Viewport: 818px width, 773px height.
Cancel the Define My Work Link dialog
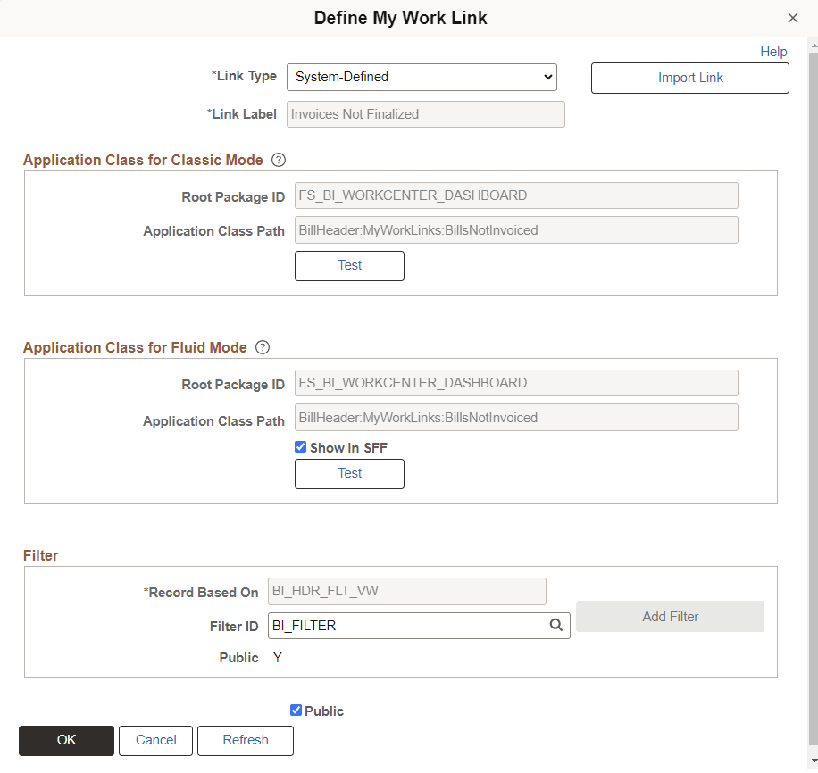click(155, 740)
